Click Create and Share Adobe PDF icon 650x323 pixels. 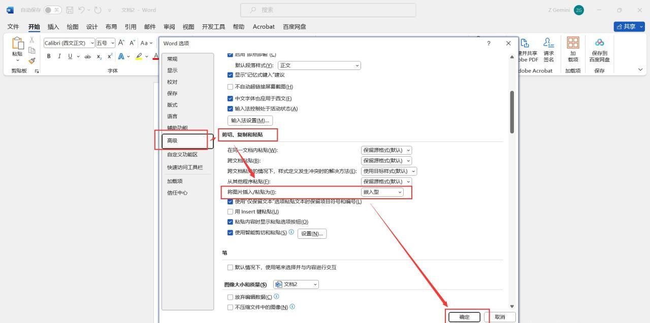coord(525,44)
